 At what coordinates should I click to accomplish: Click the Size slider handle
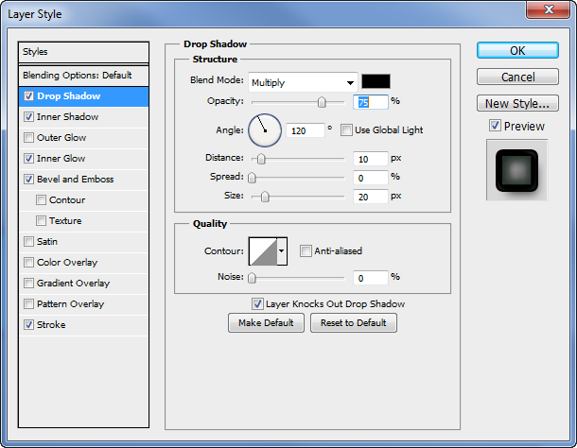pyautogui.click(x=265, y=198)
